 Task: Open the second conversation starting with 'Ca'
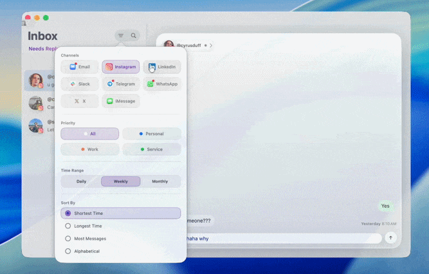tap(40, 103)
